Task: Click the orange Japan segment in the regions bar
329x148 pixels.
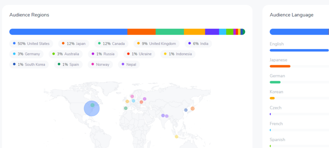Action: click(141, 32)
